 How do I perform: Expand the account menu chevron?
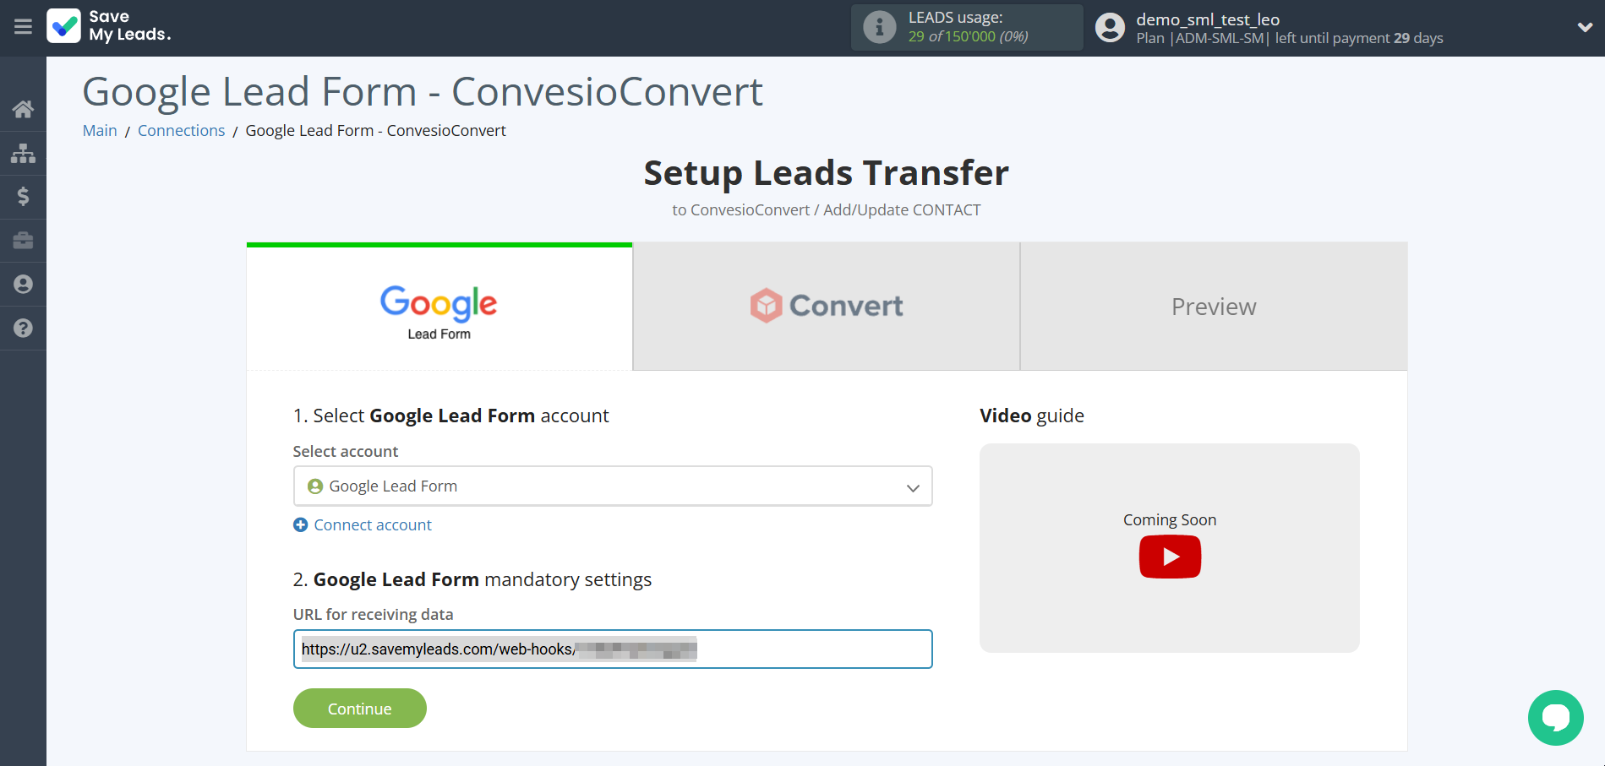(1585, 27)
